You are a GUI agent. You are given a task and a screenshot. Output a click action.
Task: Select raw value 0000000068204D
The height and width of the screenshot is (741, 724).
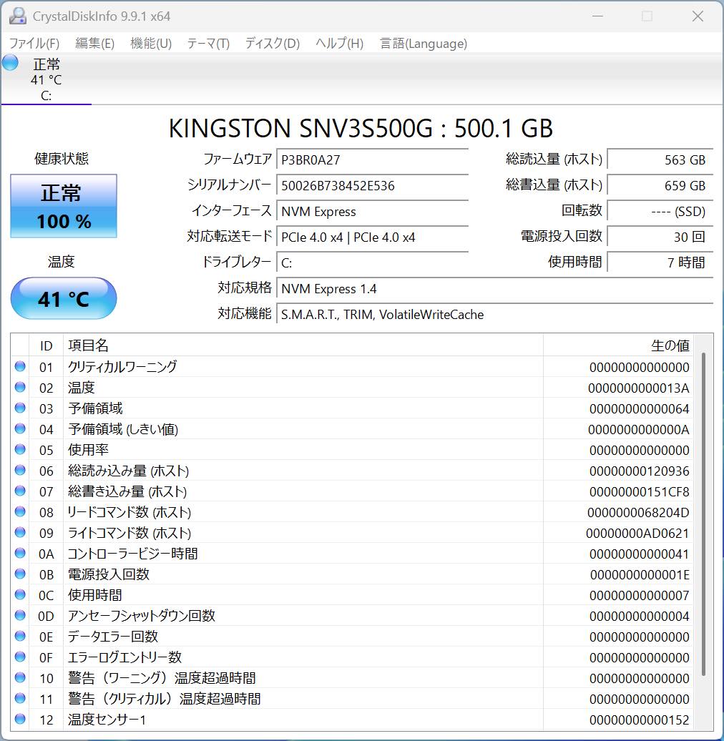point(638,513)
